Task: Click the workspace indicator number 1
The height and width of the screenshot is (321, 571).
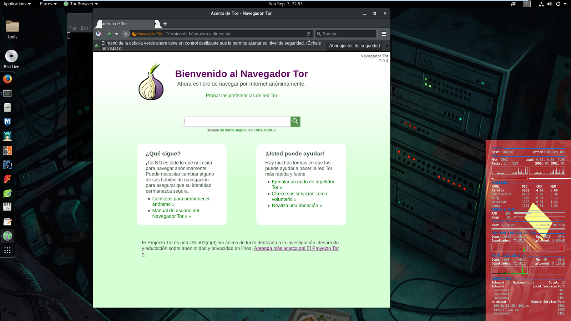Action: 527,4
